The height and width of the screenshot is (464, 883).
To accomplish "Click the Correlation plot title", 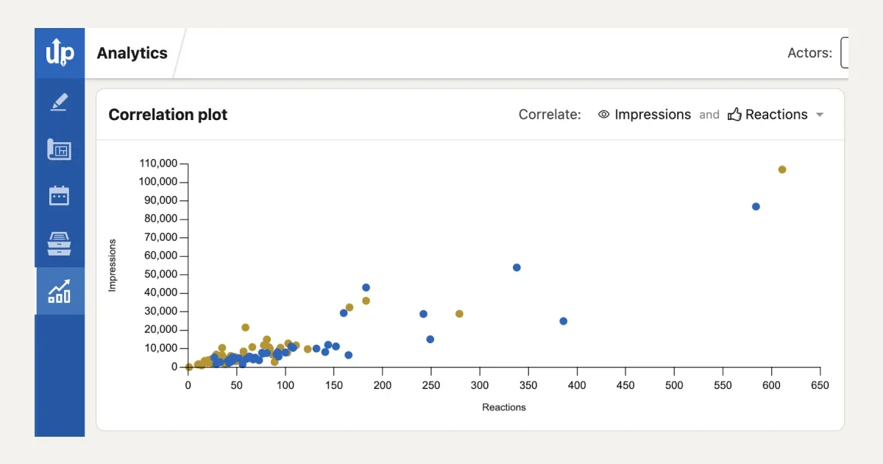I will [168, 115].
